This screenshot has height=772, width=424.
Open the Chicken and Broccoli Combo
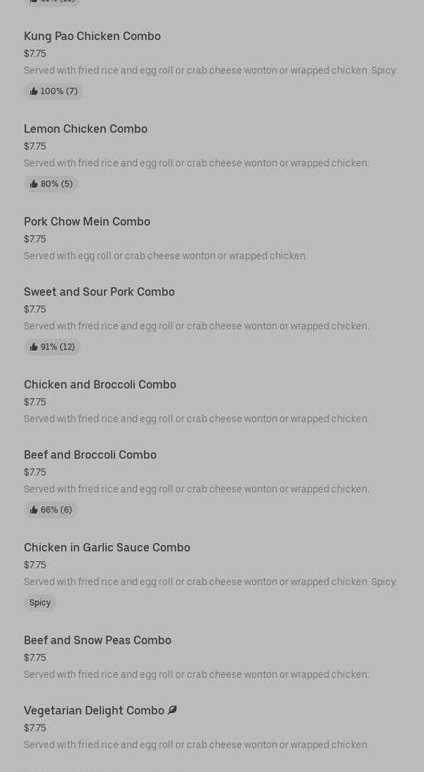100,384
